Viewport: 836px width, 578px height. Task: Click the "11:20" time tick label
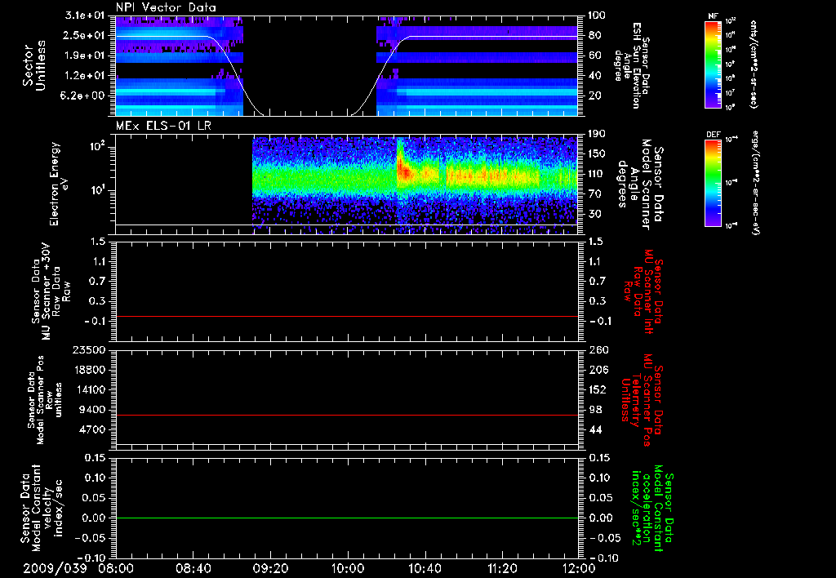tap(502, 568)
